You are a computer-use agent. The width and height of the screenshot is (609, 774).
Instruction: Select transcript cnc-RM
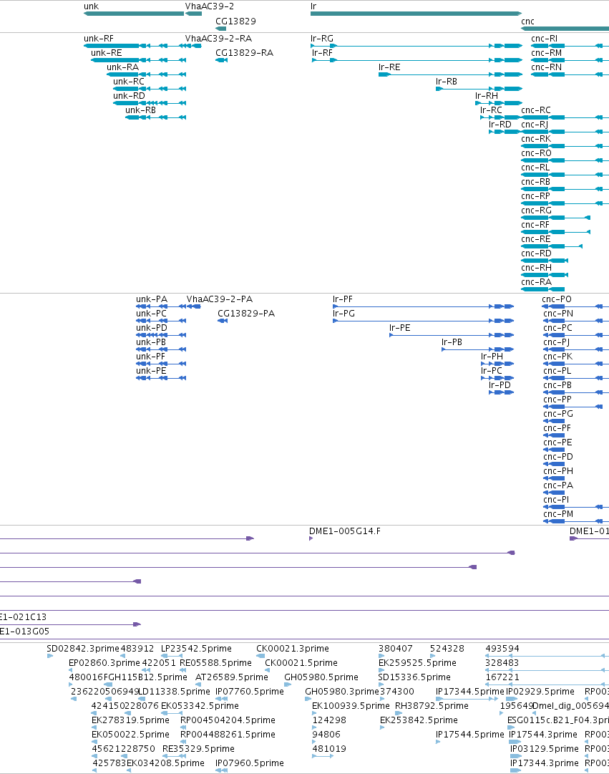[x=546, y=53]
